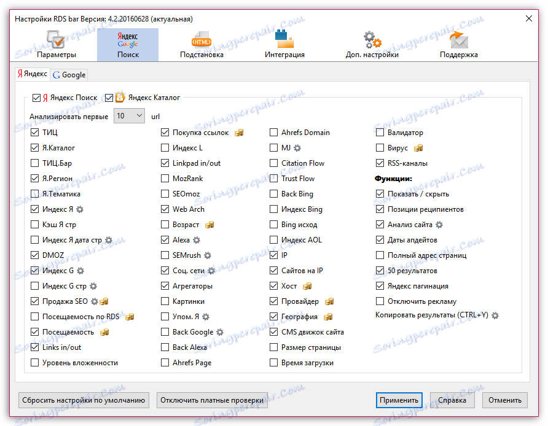Click coins icon beside Возраст
This screenshot has height=426, width=548.
pyautogui.click(x=209, y=225)
